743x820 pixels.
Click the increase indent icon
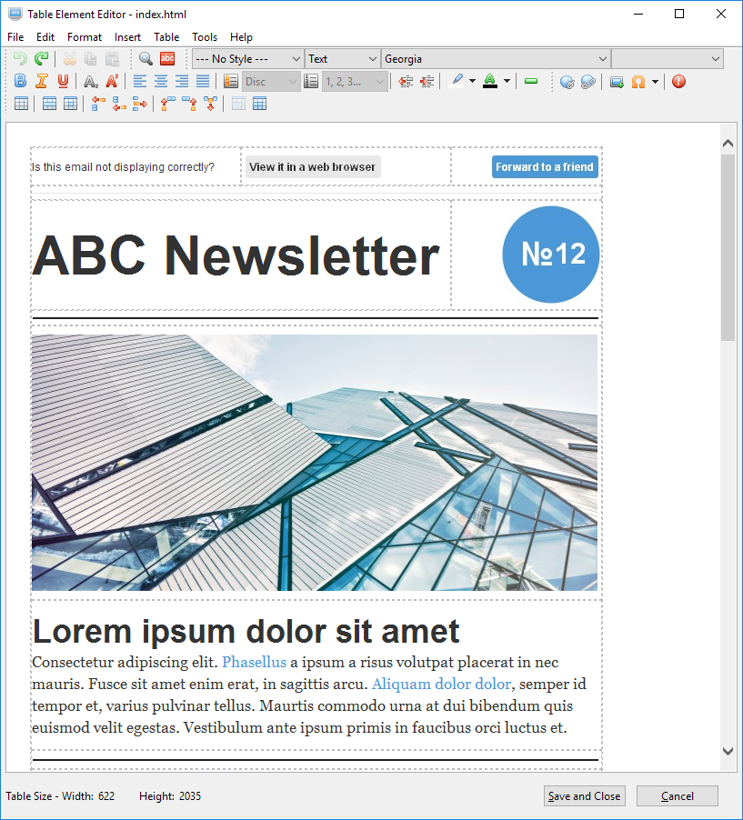pyautogui.click(x=427, y=81)
